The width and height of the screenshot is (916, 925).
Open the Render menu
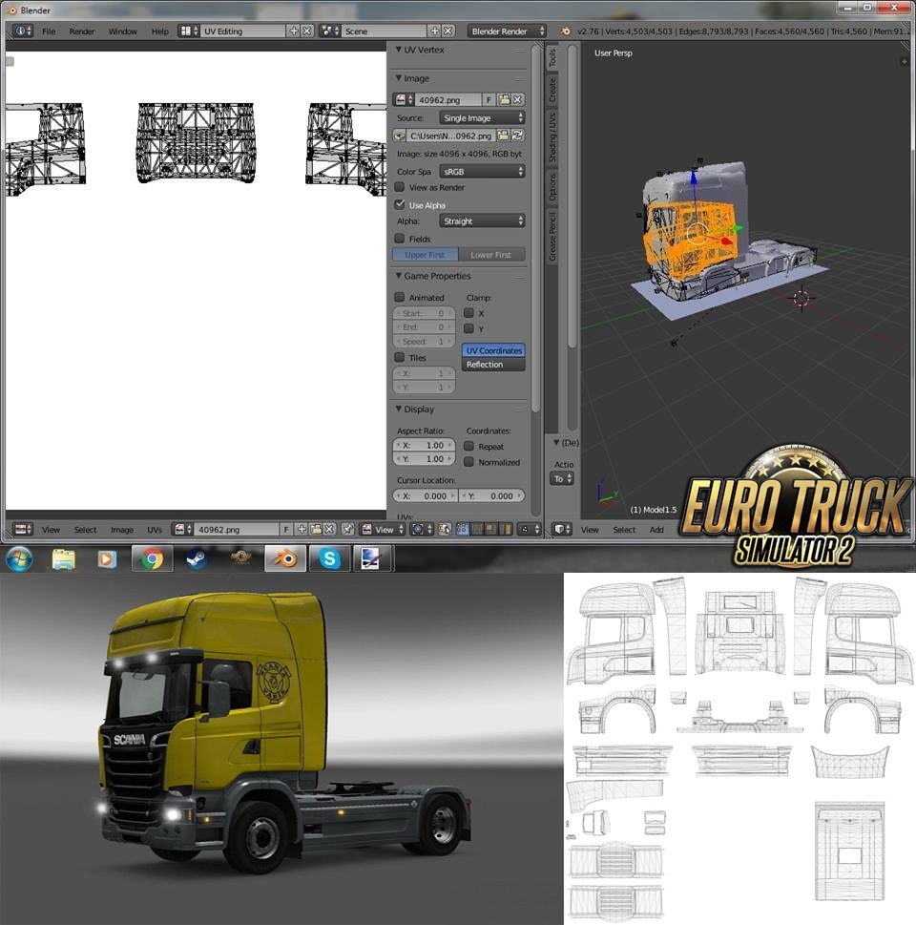coord(82,32)
